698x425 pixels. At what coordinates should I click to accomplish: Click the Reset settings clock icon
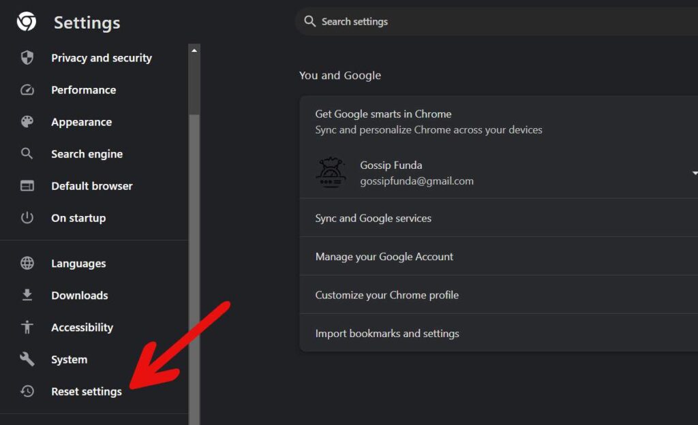(27, 391)
